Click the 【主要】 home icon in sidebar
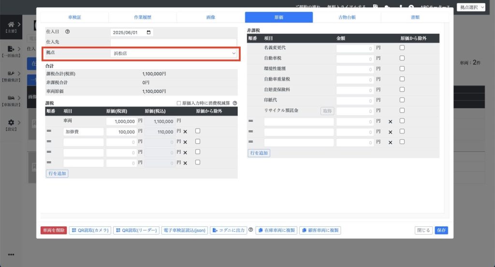Image resolution: width=495 pixels, height=267 pixels. pos(11,24)
